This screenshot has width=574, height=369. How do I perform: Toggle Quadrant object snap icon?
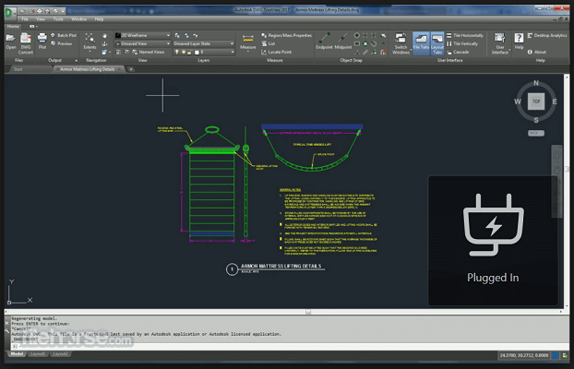tap(365, 44)
